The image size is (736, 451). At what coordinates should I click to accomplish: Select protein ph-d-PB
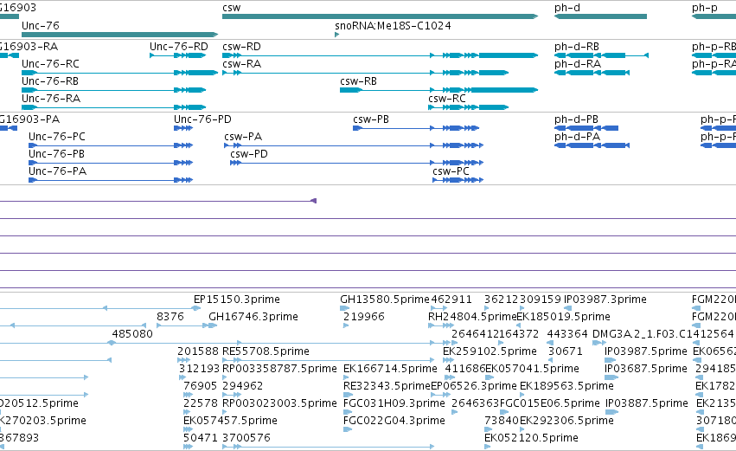(x=586, y=128)
